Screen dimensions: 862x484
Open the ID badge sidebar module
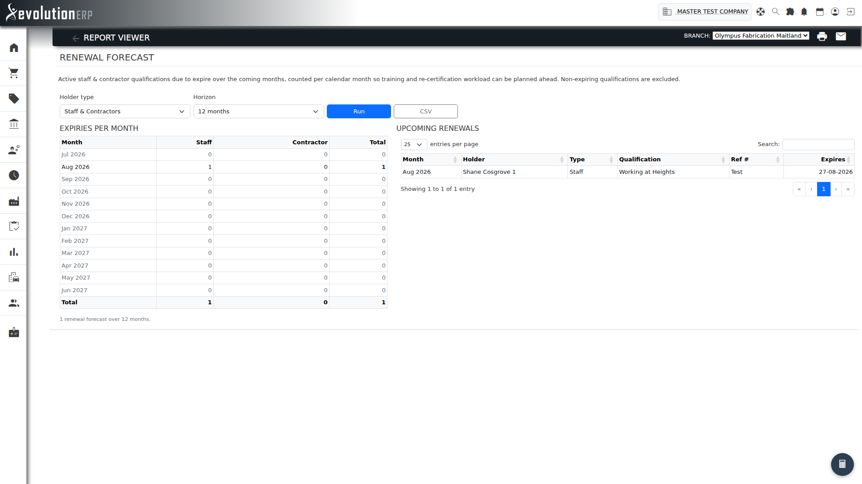(x=14, y=333)
